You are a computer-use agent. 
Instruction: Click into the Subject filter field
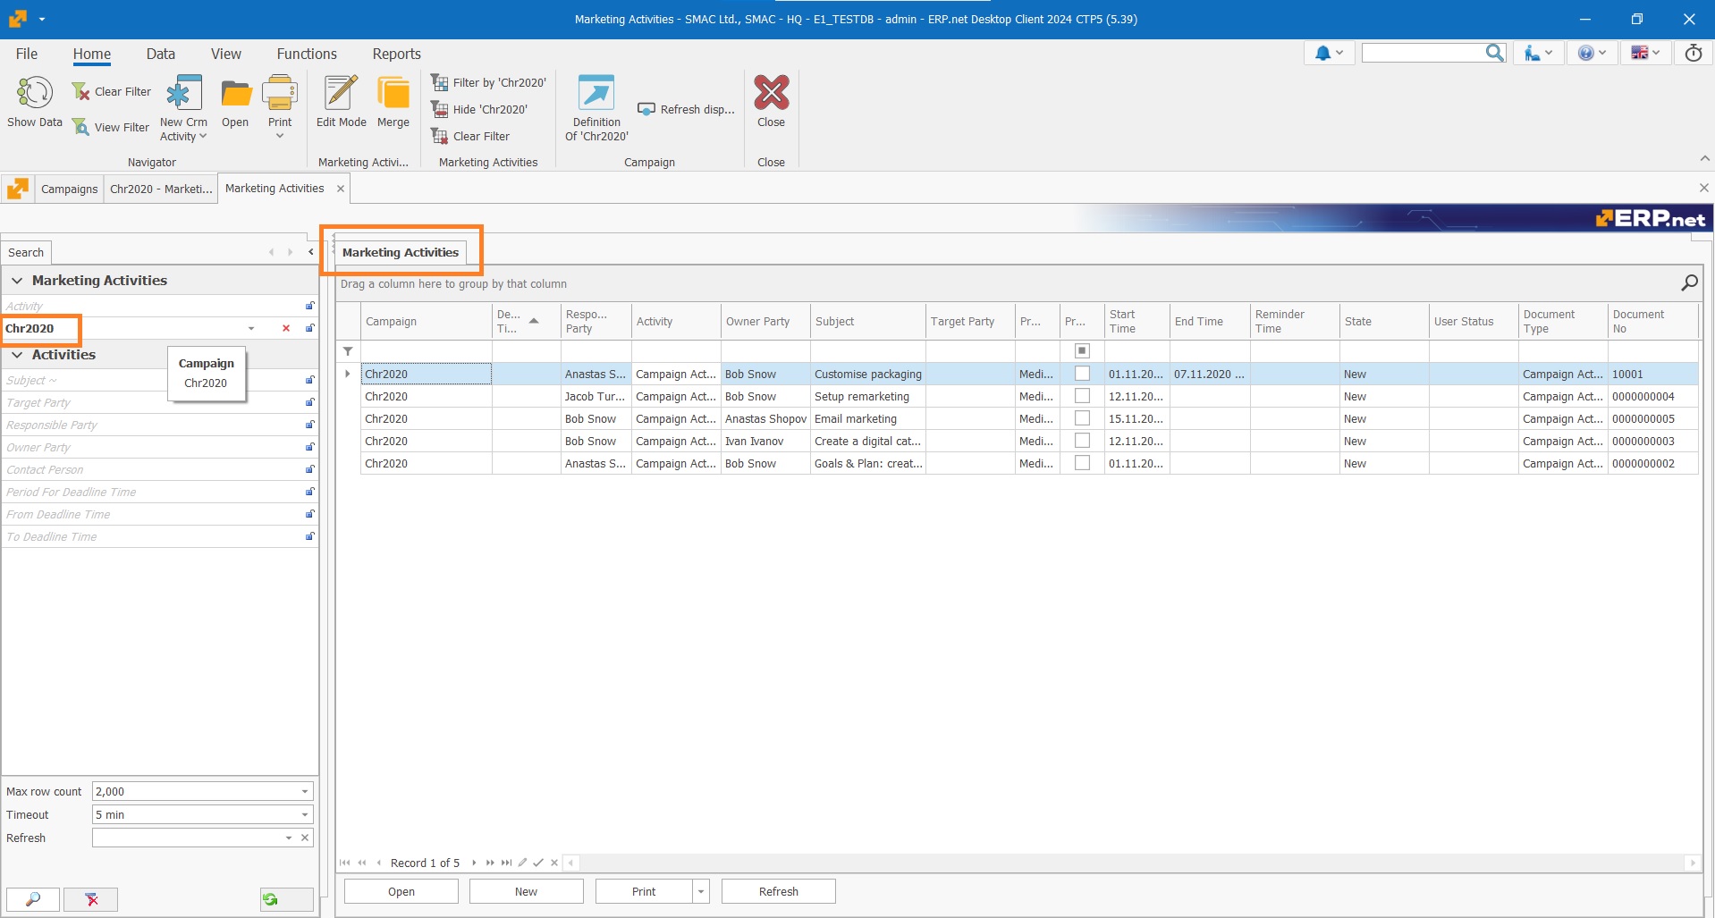(152, 380)
